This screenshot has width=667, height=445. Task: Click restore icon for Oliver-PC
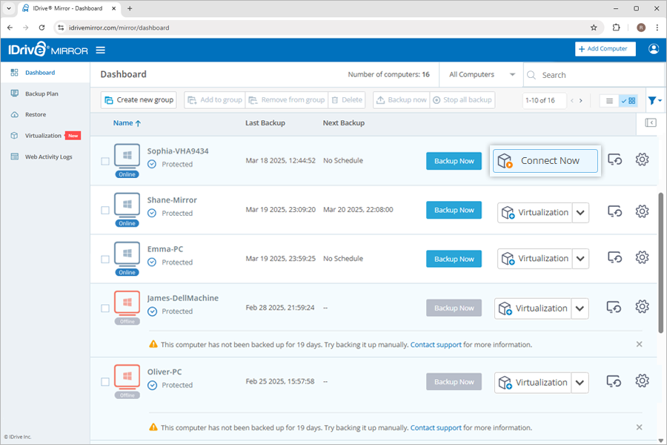tap(614, 380)
